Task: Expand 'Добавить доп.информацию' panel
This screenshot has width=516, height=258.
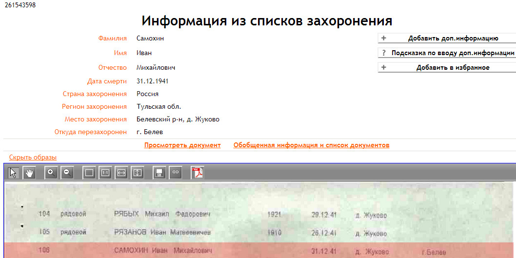Action: [x=447, y=39]
